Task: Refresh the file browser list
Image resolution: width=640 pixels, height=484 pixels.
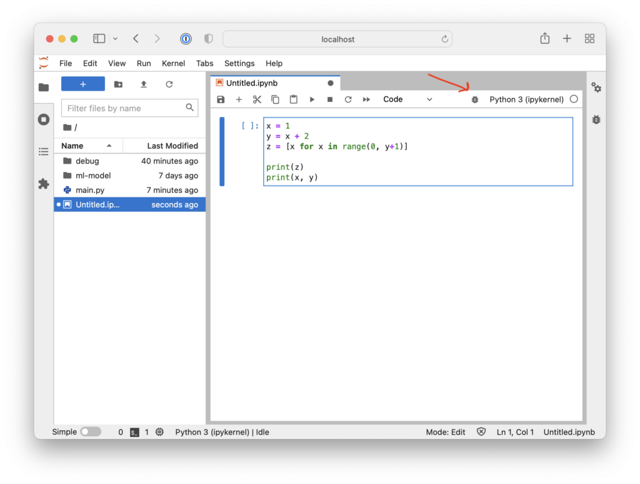Action: (x=169, y=84)
